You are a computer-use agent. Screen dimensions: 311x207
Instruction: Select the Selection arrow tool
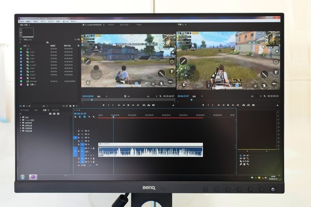pyautogui.click(x=241, y=155)
